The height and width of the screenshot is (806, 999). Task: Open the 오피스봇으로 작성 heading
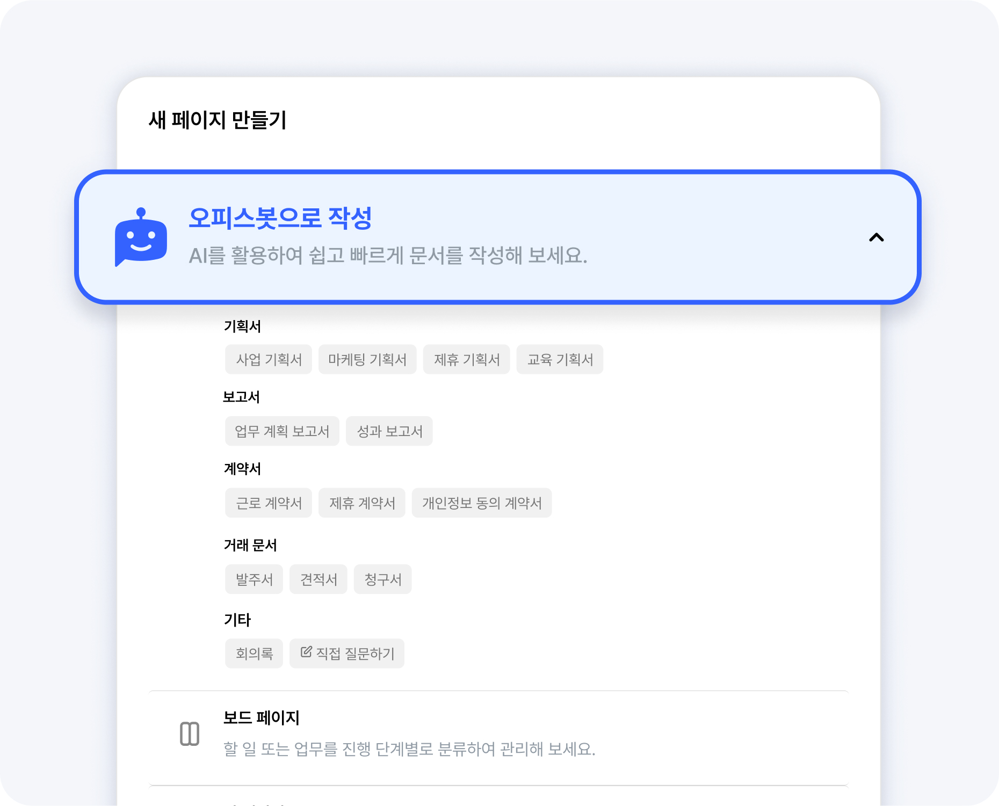[280, 218]
